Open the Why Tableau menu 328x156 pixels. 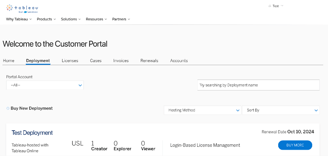click(x=19, y=19)
